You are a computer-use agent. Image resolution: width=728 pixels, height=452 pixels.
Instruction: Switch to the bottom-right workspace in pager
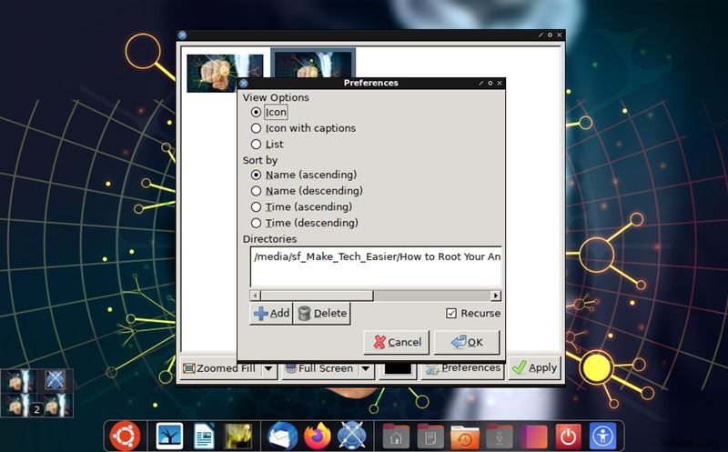[55, 405]
